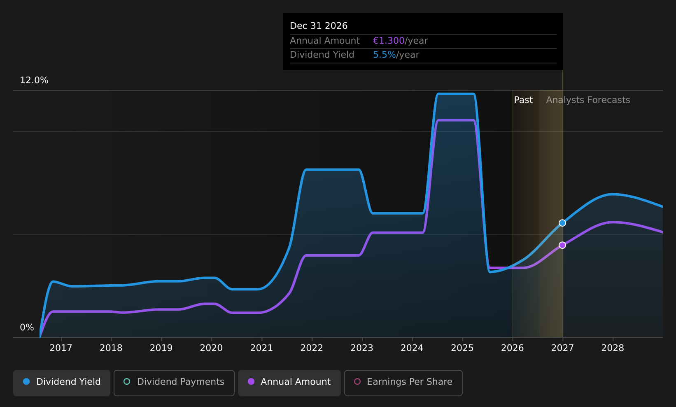Image resolution: width=676 pixels, height=407 pixels.
Task: Click the 2028 x-axis label
Action: pos(613,348)
